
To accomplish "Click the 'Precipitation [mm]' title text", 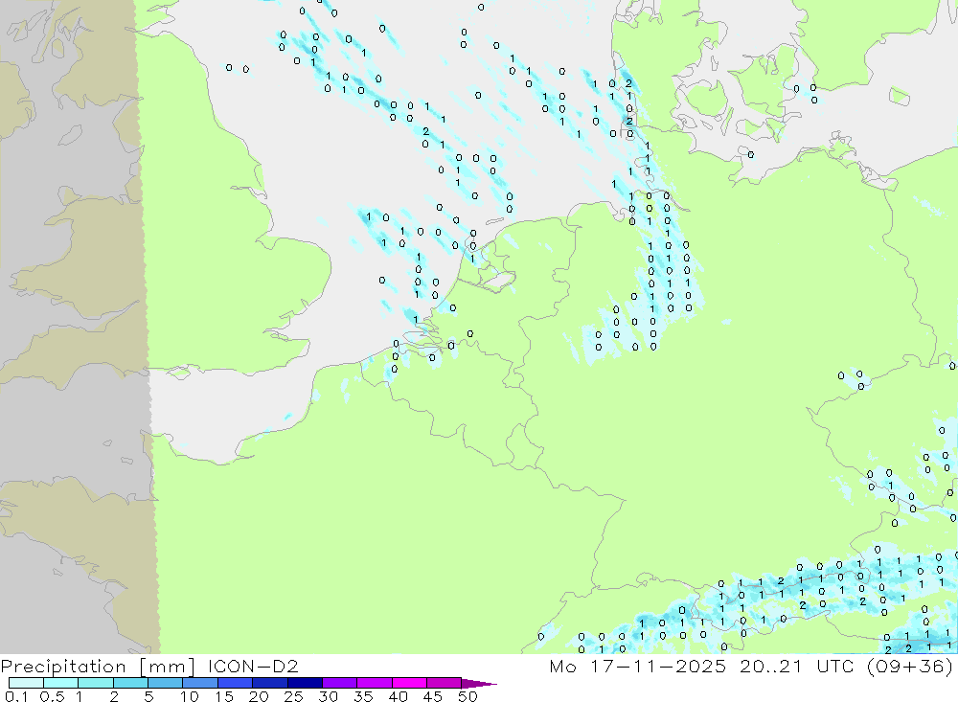I will pyautogui.click(x=98, y=667).
